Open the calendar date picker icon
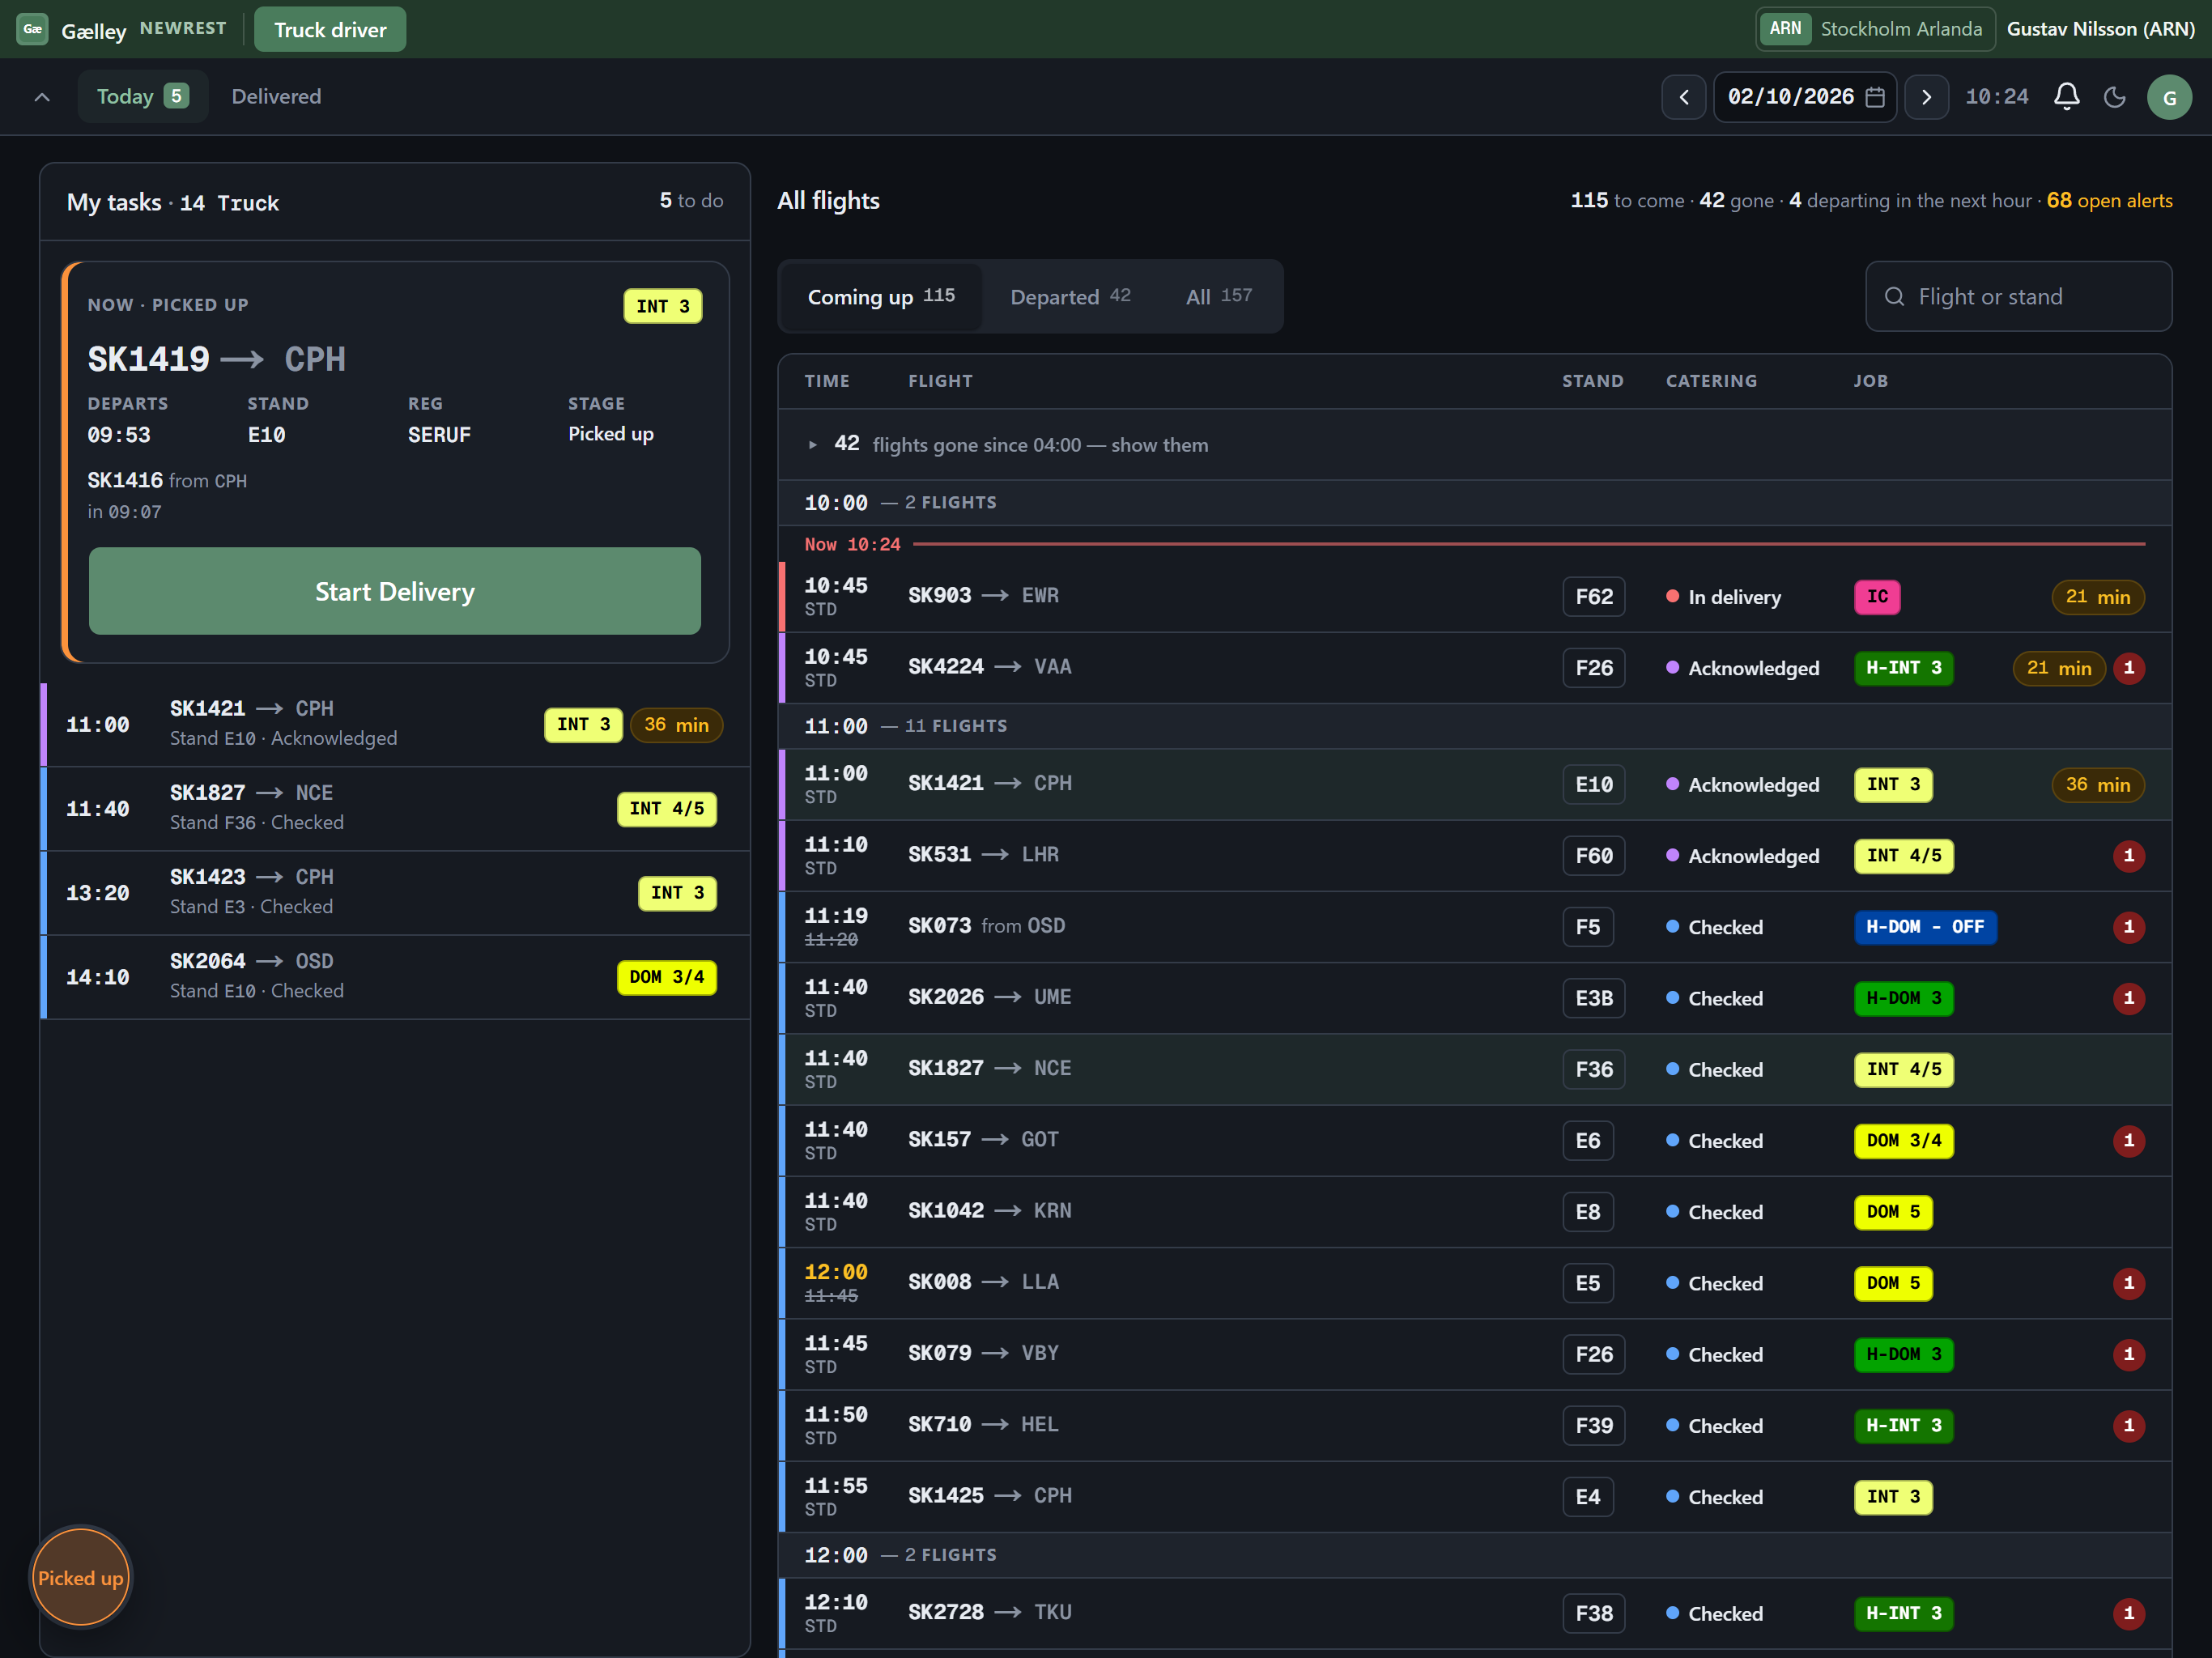The image size is (2212, 1658). point(1875,97)
